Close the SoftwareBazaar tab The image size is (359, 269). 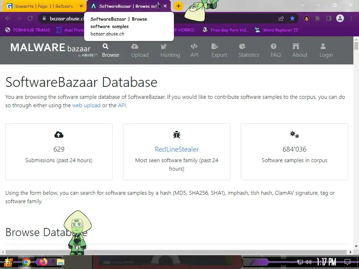tap(165, 6)
